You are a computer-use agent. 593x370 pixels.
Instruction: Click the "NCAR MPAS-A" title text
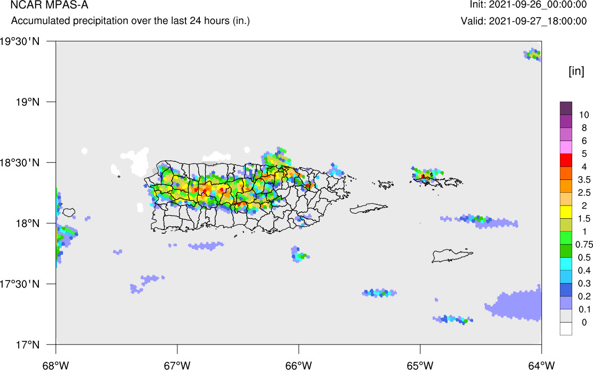tap(49, 5)
